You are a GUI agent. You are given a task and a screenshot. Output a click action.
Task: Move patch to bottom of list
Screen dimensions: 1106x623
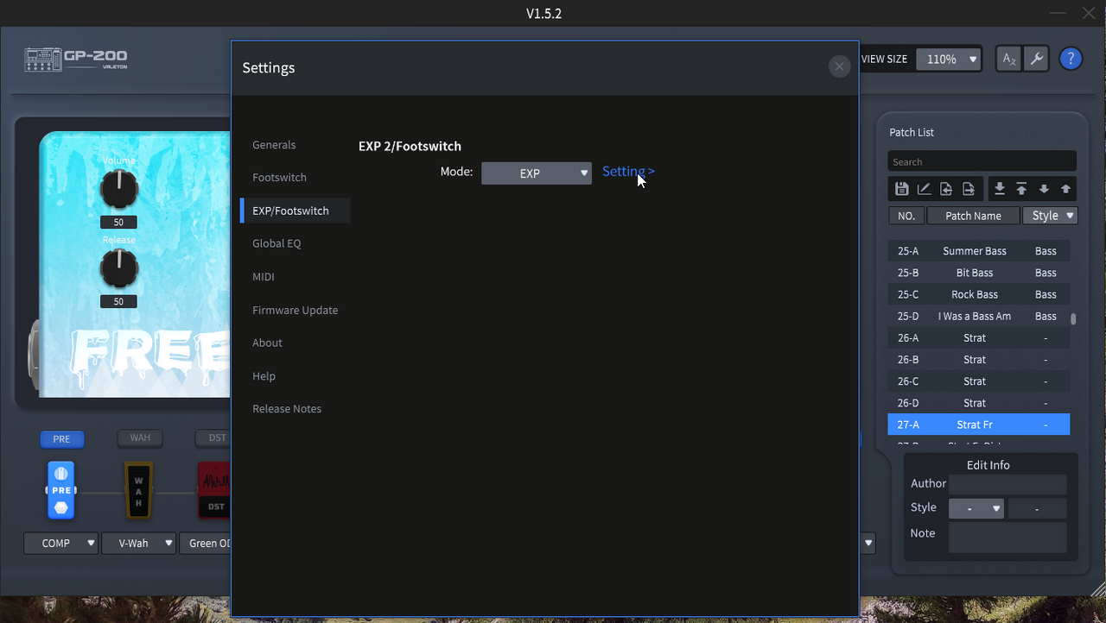[1000, 189]
